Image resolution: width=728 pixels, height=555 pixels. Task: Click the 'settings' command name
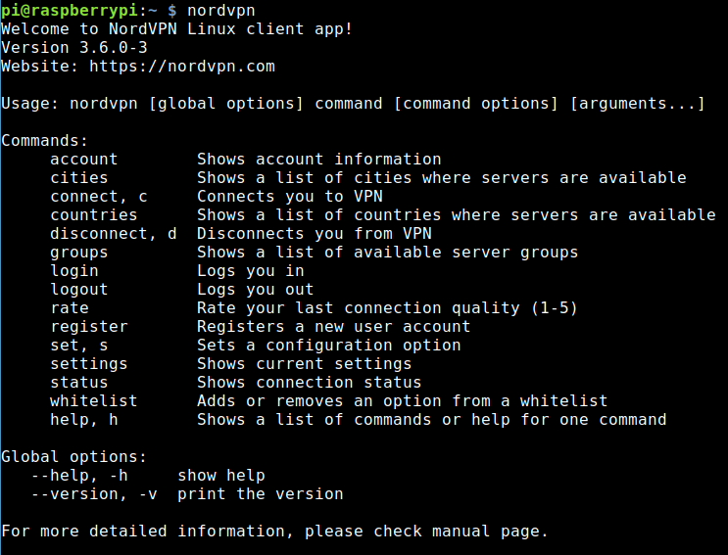pos(89,364)
